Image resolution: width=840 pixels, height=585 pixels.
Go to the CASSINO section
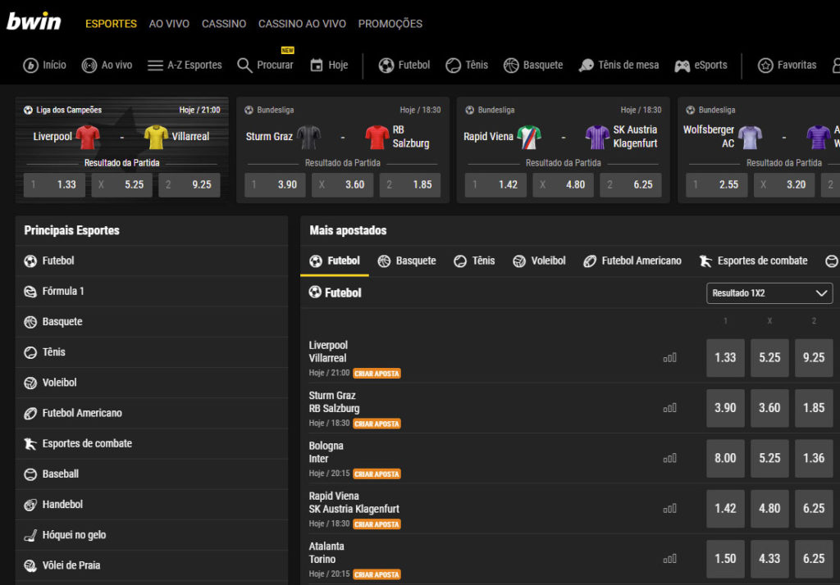(224, 24)
